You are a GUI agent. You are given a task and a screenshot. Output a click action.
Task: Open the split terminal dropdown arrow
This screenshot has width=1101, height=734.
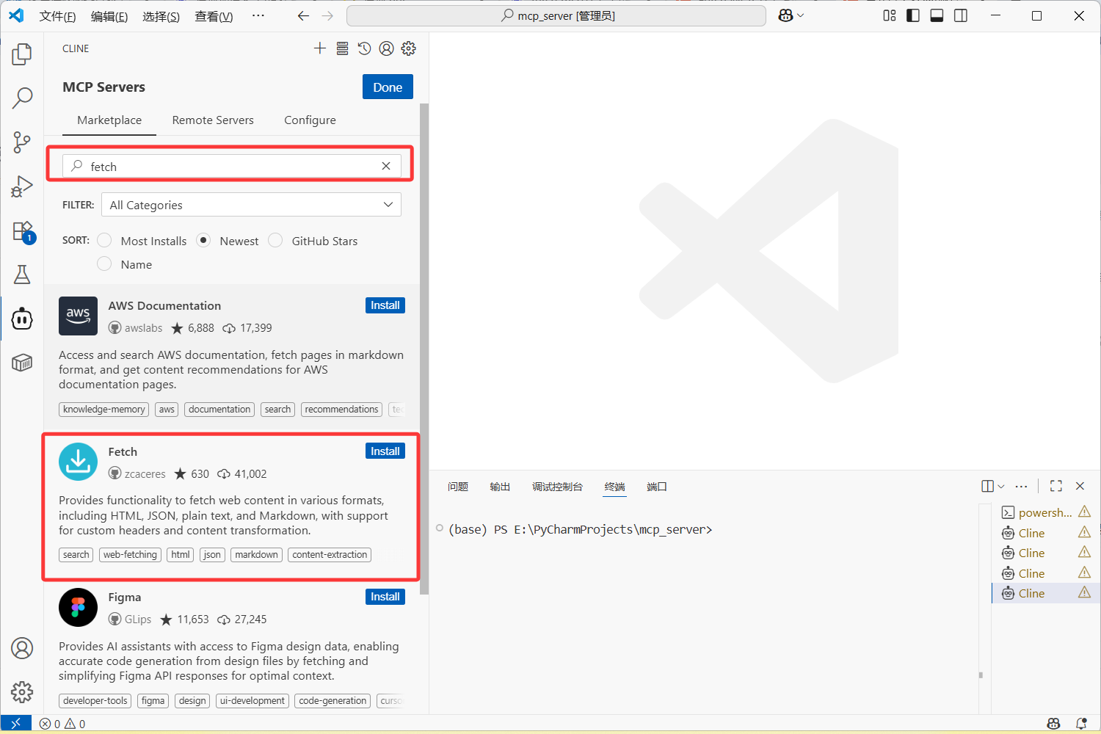1001,486
